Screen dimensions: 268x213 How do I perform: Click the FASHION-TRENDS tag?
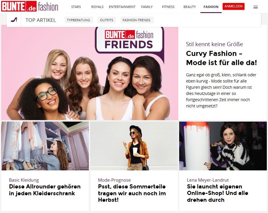(136, 20)
